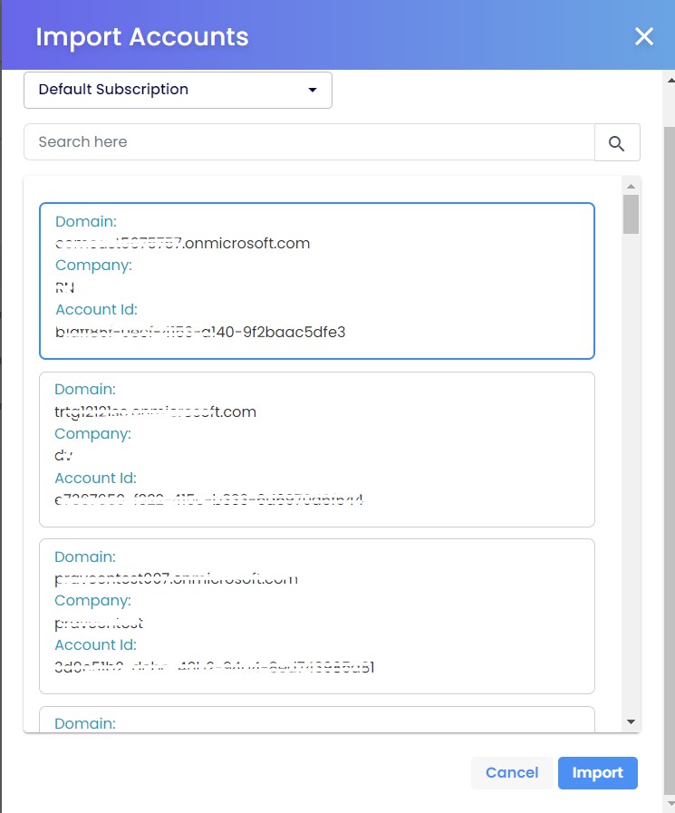Viewport: 675px width, 813px height.
Task: Click the magnifying glass search icon
Action: tap(617, 142)
